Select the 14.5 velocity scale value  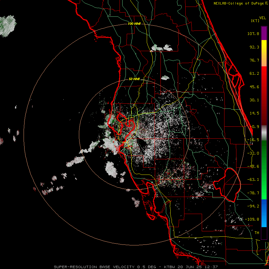(x=254, y=113)
